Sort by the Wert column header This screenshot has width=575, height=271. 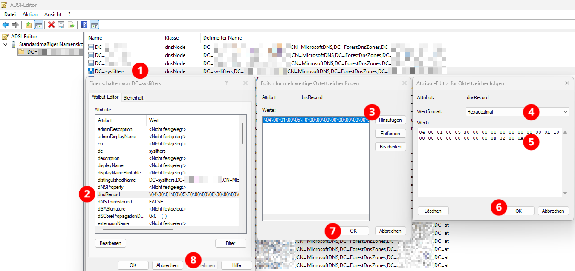pyautogui.click(x=193, y=120)
